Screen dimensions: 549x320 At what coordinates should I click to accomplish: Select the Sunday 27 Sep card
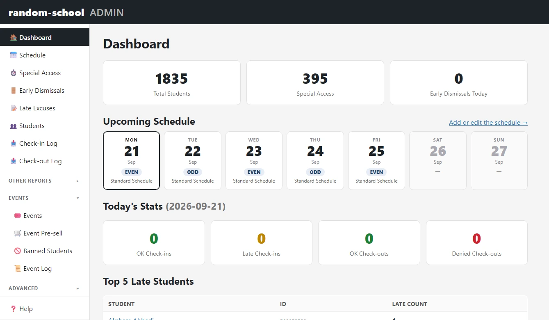(499, 160)
